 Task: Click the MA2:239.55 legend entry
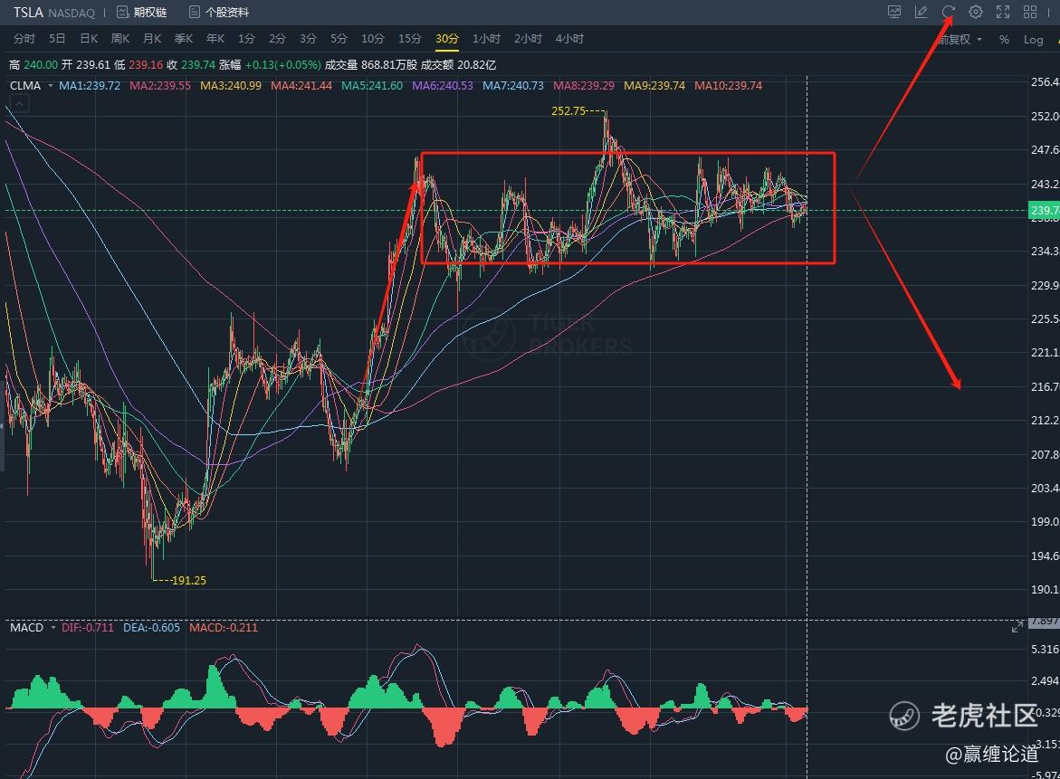[160, 86]
